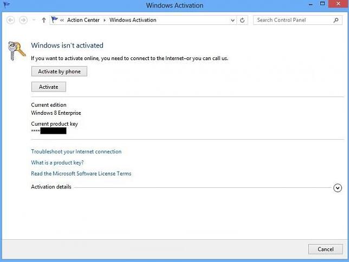Click the Back navigation arrow
349x262 pixels.
[10, 20]
